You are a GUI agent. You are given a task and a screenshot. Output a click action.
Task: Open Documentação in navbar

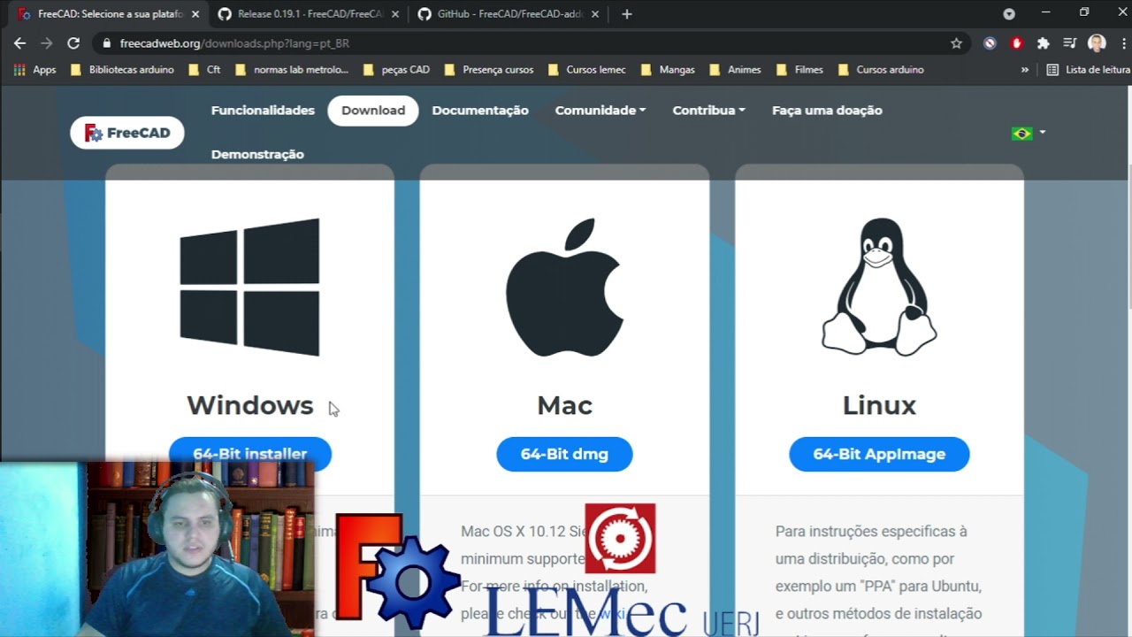tap(480, 111)
